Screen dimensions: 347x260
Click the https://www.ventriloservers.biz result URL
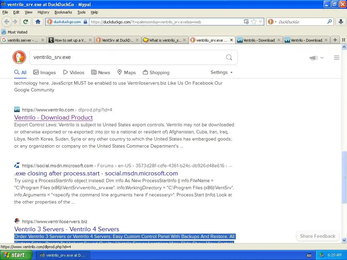coord(55,221)
